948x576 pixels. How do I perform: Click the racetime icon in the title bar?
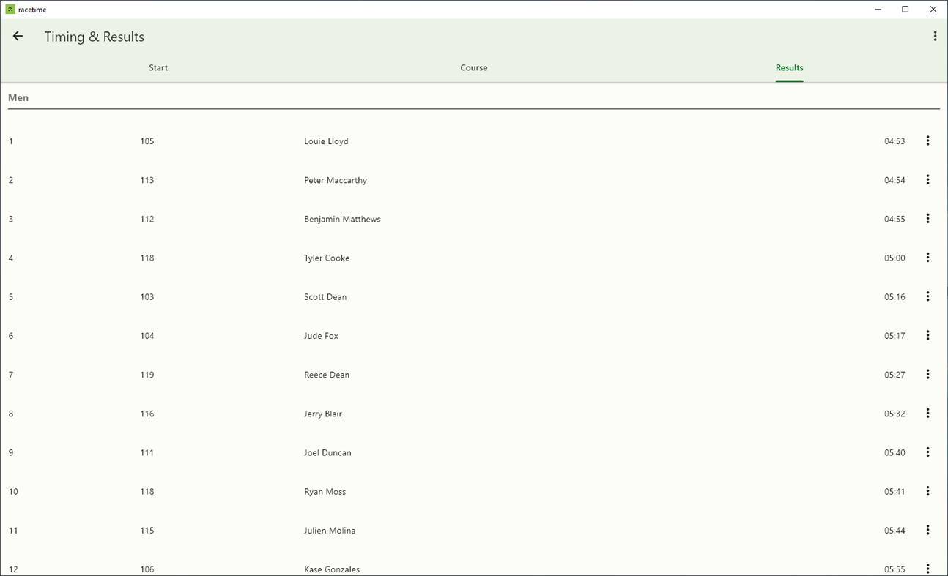pyautogui.click(x=9, y=9)
